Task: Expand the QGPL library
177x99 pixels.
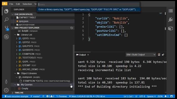Action: (17, 62)
